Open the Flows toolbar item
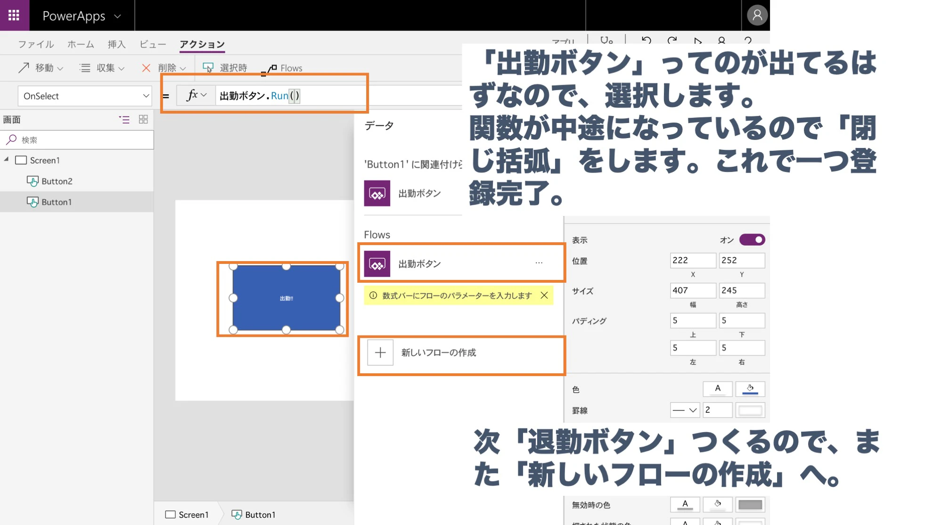The height and width of the screenshot is (525, 933). (282, 68)
